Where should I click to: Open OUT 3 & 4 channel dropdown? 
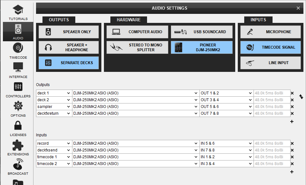(227, 100)
